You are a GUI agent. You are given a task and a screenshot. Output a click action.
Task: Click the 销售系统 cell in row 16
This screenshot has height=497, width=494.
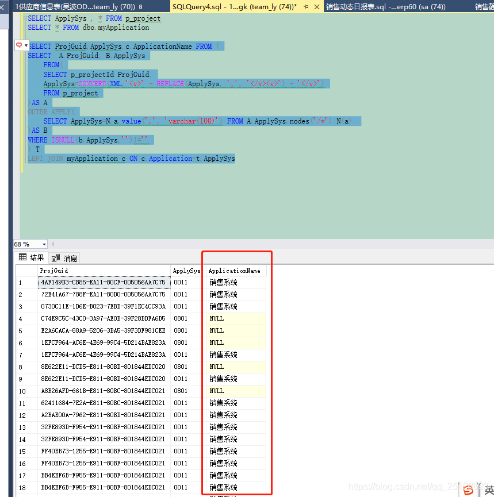pyautogui.click(x=236, y=463)
